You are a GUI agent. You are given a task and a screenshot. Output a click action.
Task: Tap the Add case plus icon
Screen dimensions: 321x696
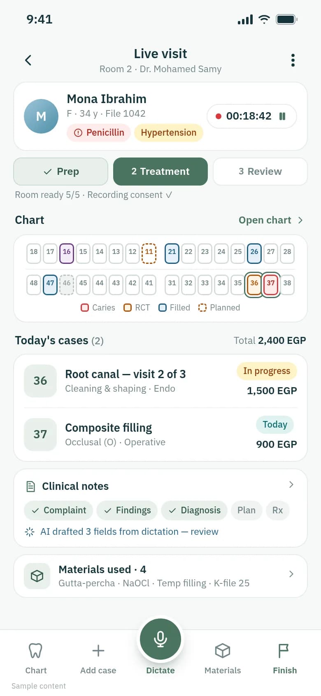pyautogui.click(x=98, y=651)
